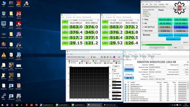Screen dimensions: 190x107
Task: Click status text box in left CrystalDiskMark
Action: tap(80, 48)
